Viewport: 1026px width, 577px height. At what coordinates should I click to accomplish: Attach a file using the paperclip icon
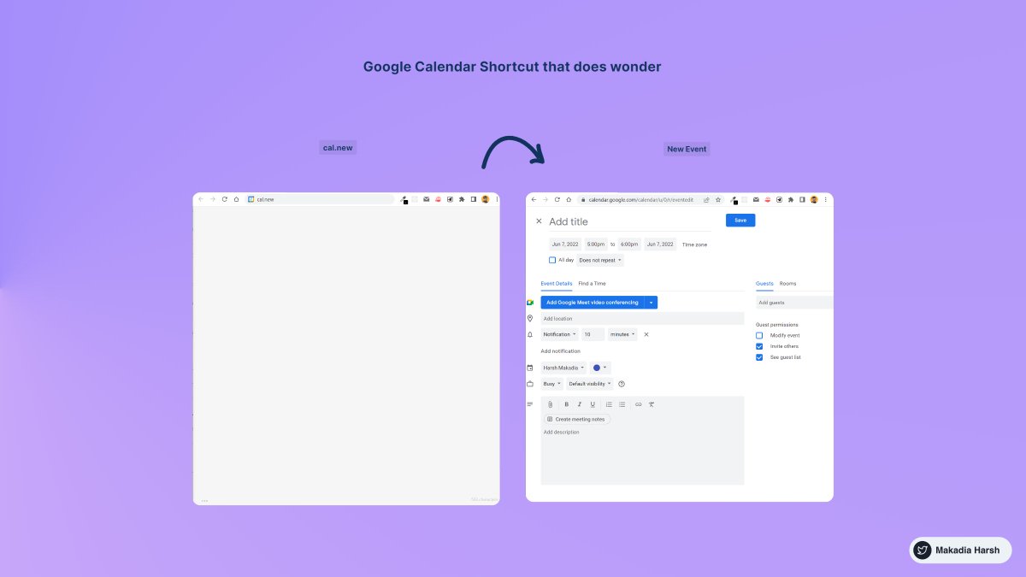click(x=551, y=404)
